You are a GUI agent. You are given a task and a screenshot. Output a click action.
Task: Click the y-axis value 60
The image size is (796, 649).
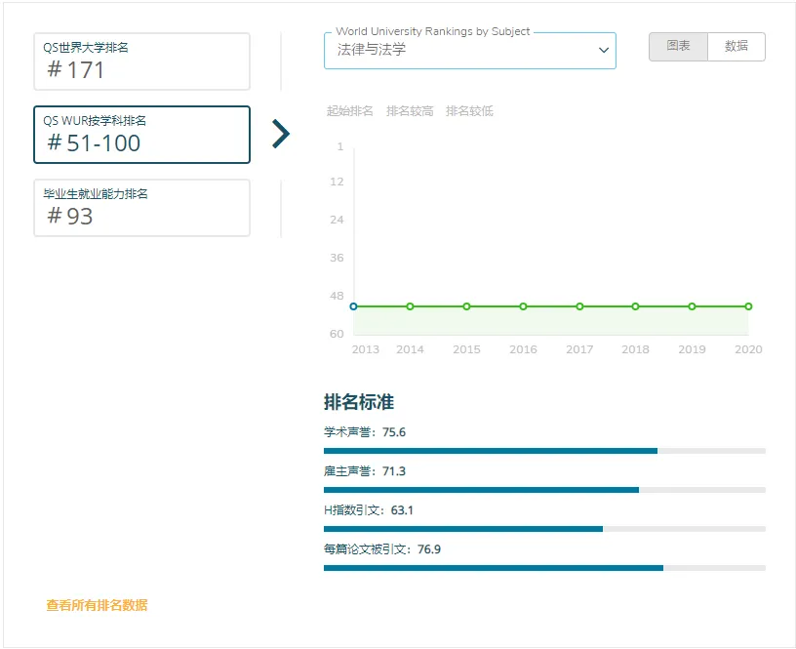coord(337,334)
